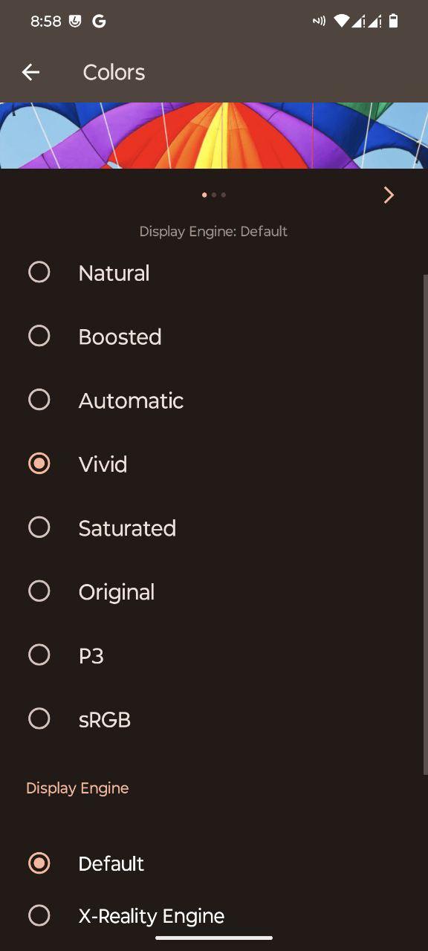Tap the Google G notification icon

pyautogui.click(x=99, y=22)
